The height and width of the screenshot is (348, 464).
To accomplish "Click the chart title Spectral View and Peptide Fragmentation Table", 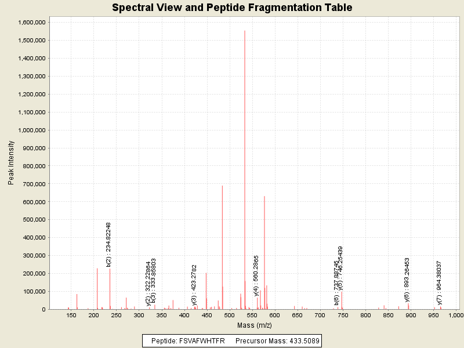I will [x=232, y=8].
